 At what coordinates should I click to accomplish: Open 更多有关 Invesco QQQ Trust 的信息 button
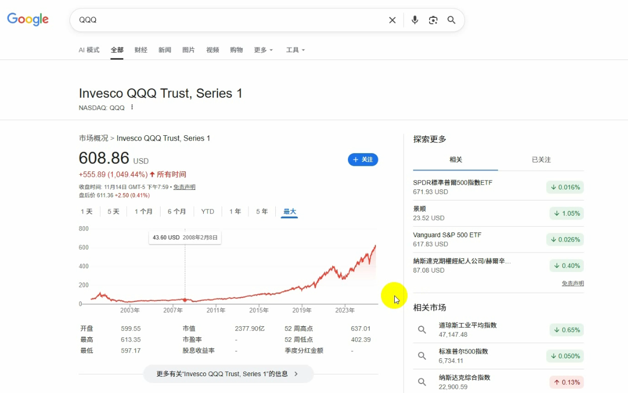pos(228,374)
